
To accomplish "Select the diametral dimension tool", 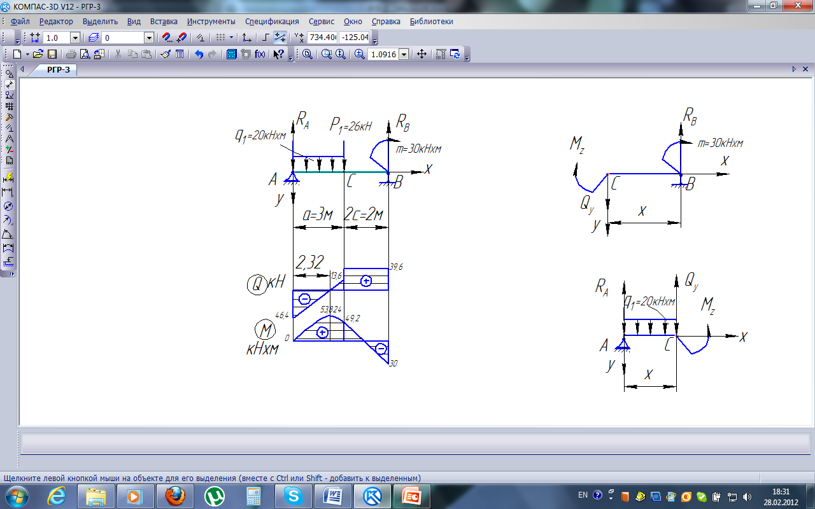I will click(9, 206).
